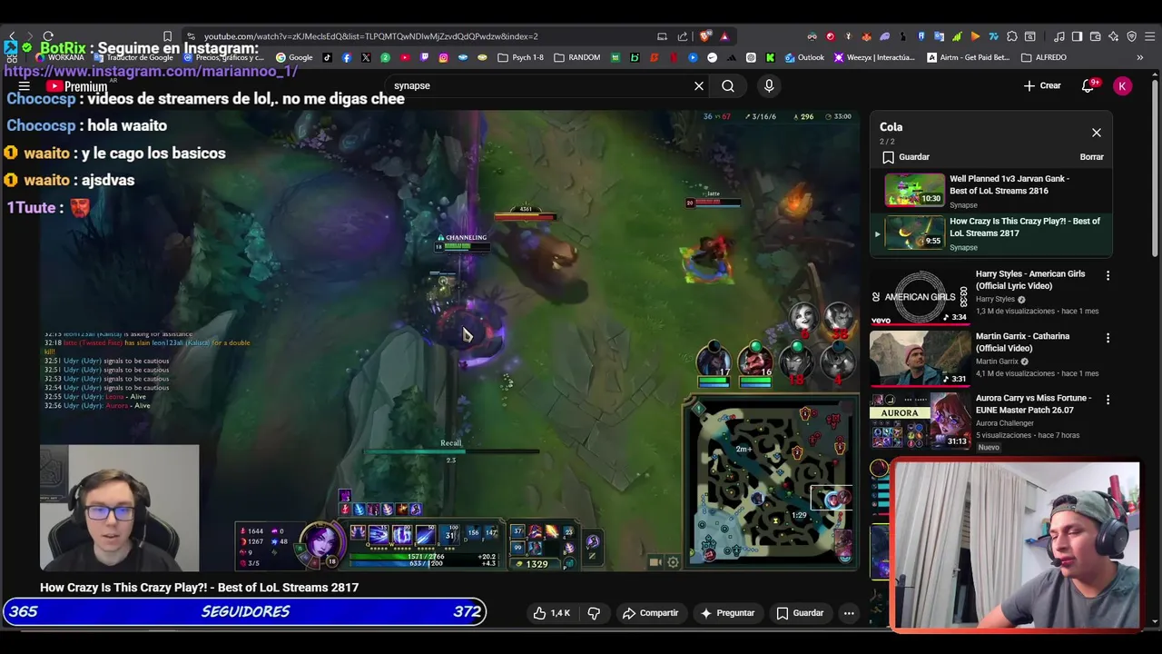The image size is (1162, 654).
Task: Open the Psych 1-8 bookmarks folder
Action: [521, 57]
